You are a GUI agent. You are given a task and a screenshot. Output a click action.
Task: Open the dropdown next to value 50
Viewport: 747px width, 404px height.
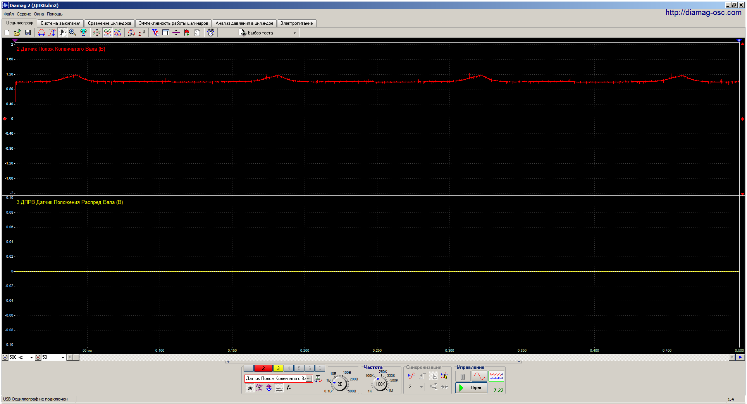pos(63,357)
